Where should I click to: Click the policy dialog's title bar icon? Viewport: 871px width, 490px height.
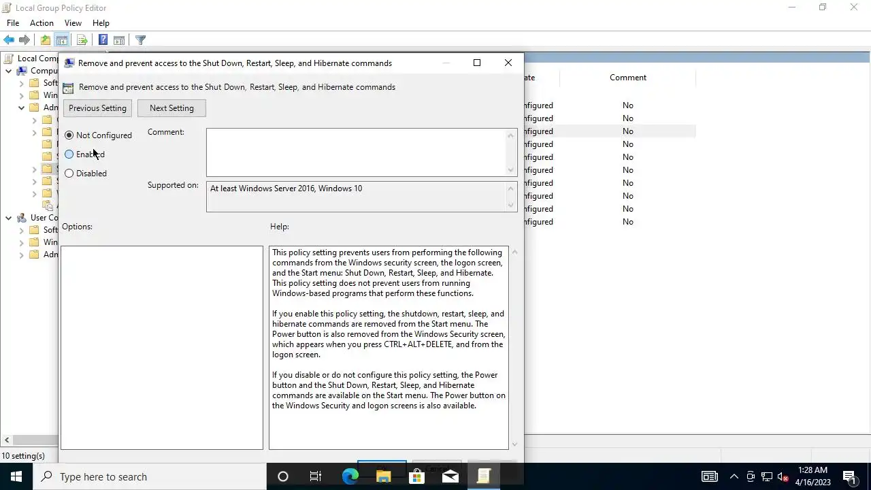[69, 63]
